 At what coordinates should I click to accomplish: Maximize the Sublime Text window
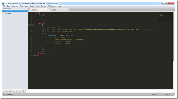tap(166, 3)
